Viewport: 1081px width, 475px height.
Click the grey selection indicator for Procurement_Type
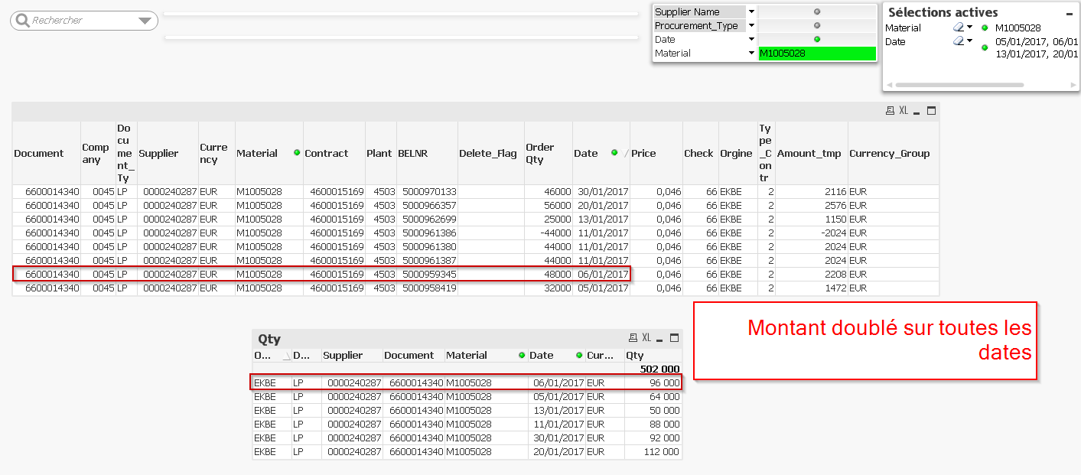(817, 25)
